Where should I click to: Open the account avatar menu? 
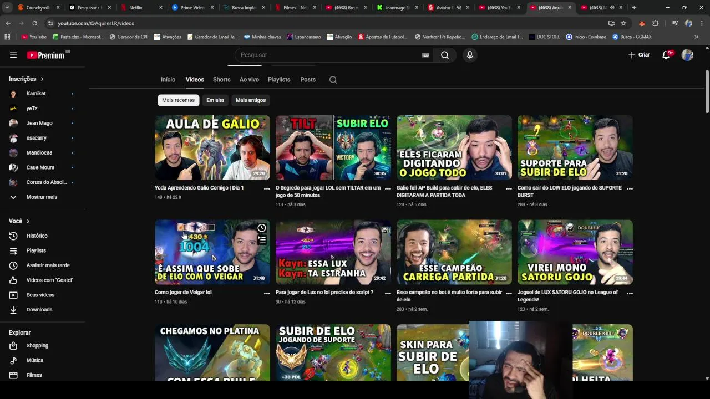tap(687, 55)
